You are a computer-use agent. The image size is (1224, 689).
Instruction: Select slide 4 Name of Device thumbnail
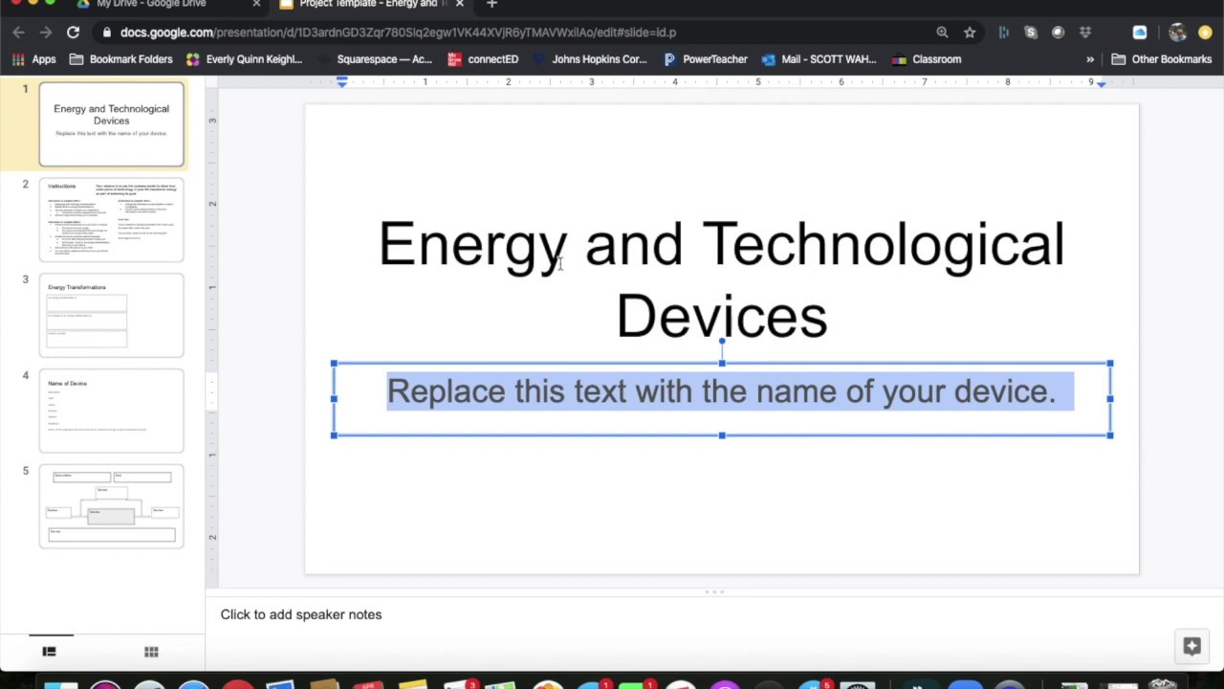pos(111,411)
